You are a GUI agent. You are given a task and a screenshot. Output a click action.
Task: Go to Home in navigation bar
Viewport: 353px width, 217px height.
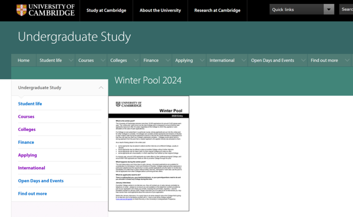pyautogui.click(x=24, y=60)
